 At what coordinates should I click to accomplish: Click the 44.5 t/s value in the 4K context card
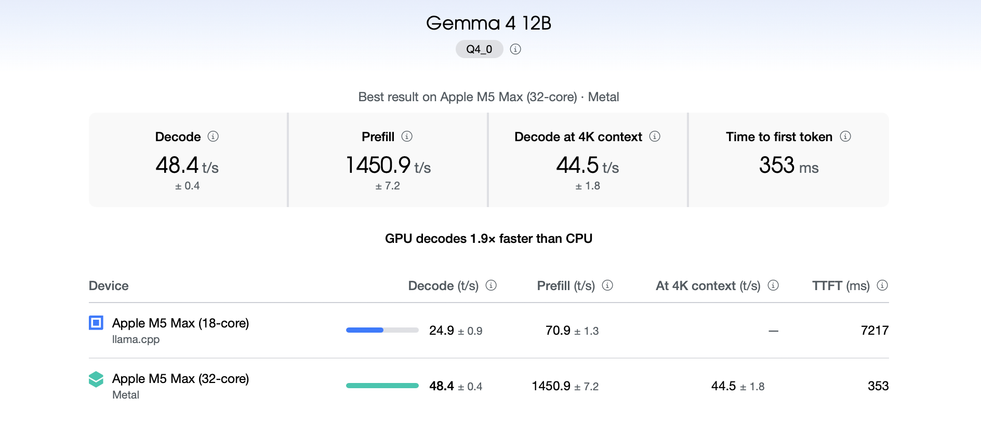click(588, 166)
